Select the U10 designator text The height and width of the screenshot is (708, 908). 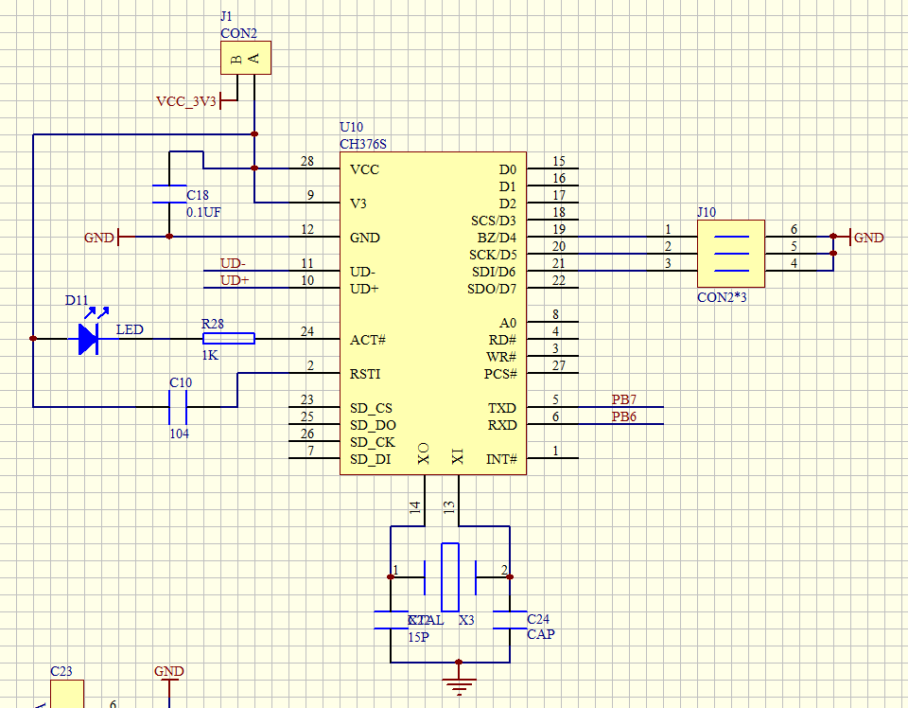coord(351,127)
